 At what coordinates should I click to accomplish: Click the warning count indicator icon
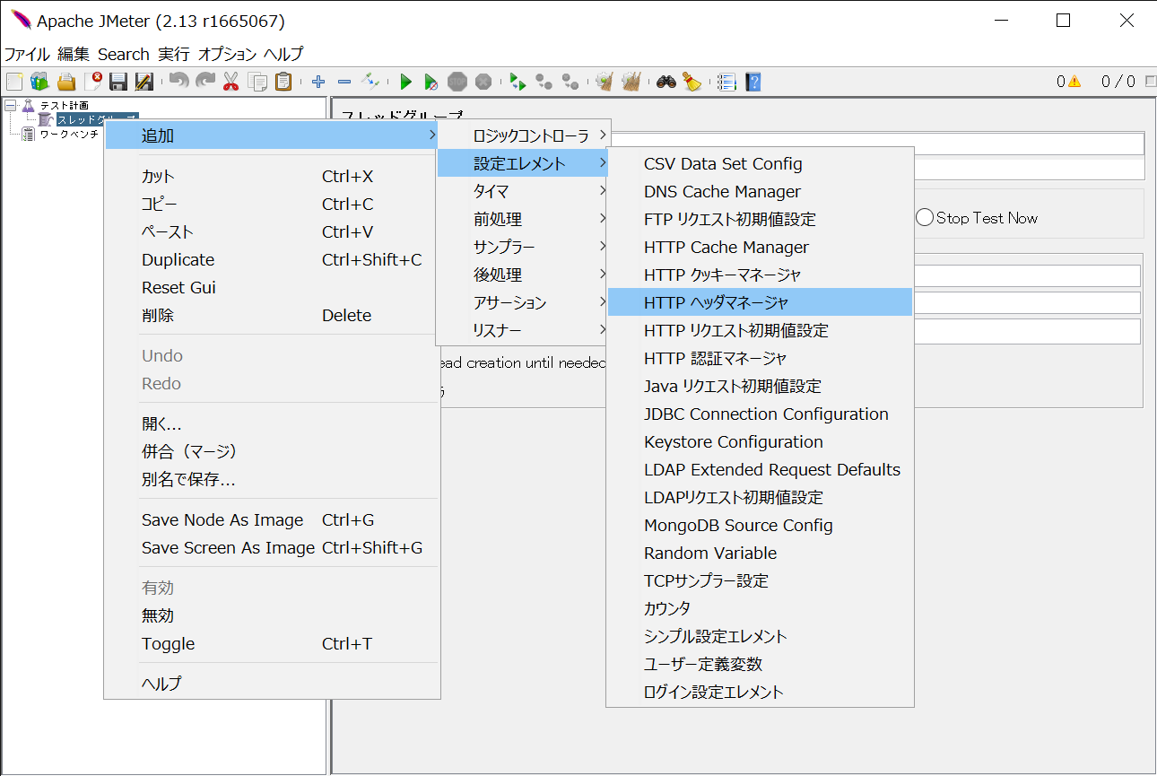[1074, 82]
